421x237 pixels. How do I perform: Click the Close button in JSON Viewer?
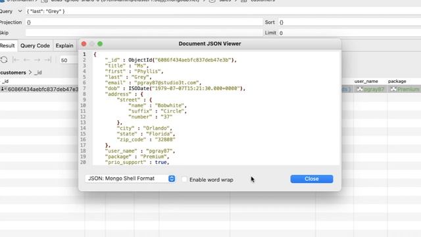(311, 179)
